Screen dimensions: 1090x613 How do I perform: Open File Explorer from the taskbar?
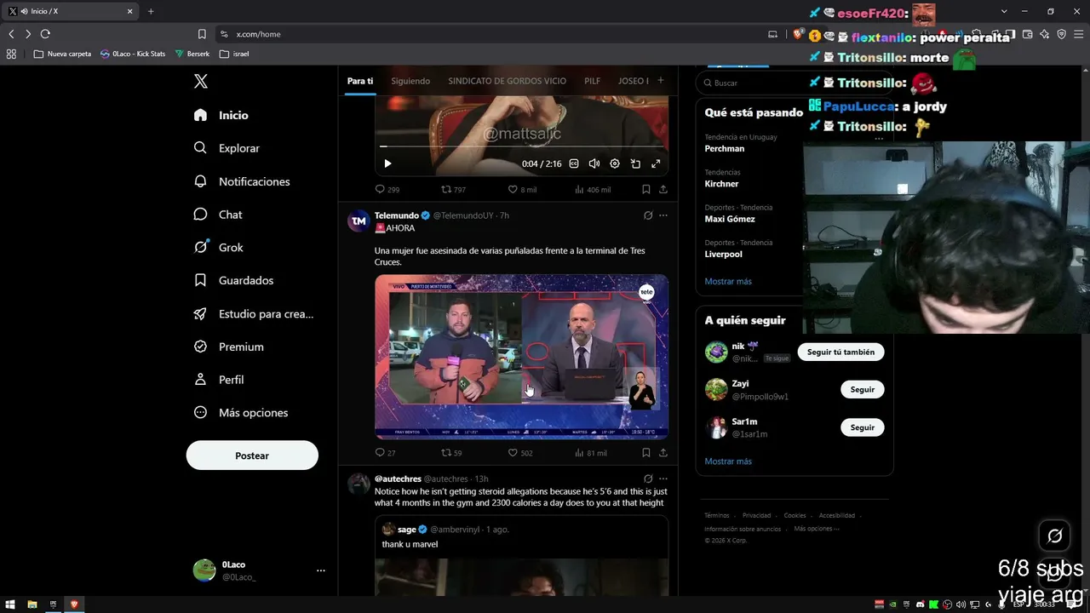tap(32, 604)
